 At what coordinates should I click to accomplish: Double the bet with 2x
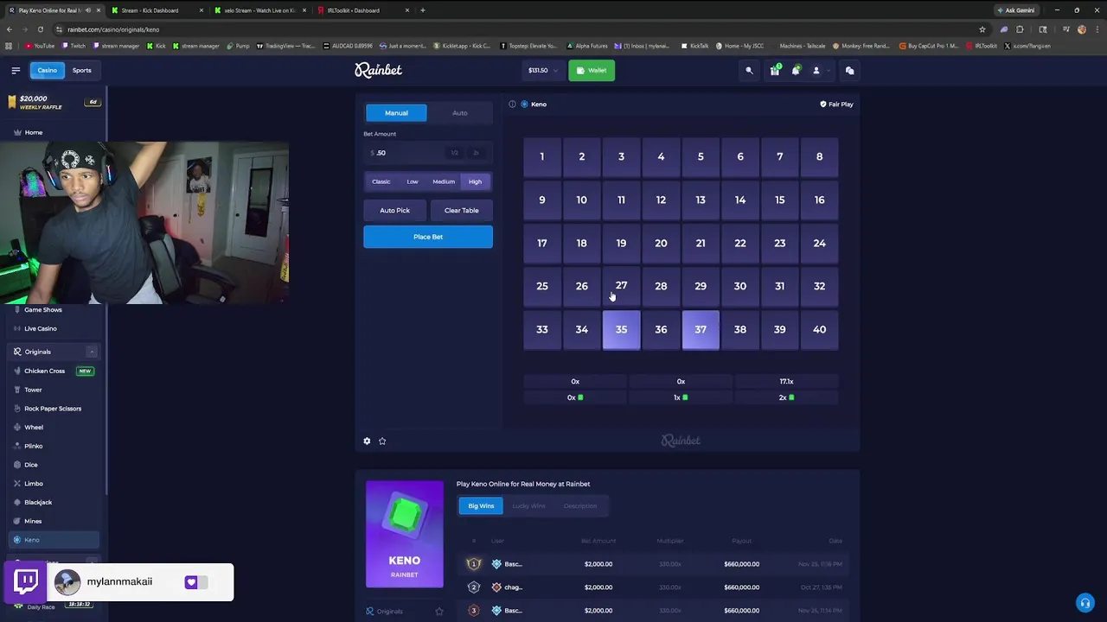(476, 153)
